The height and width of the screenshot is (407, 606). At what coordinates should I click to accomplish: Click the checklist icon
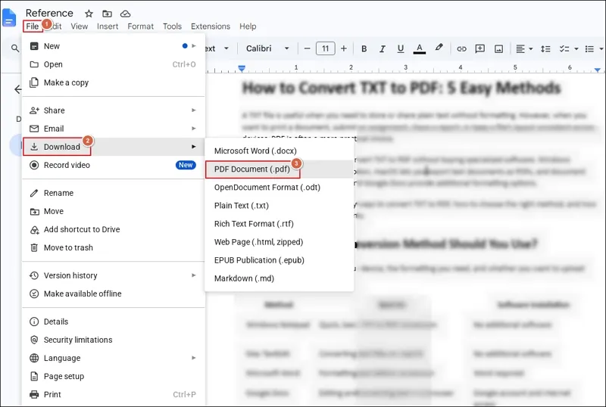564,48
